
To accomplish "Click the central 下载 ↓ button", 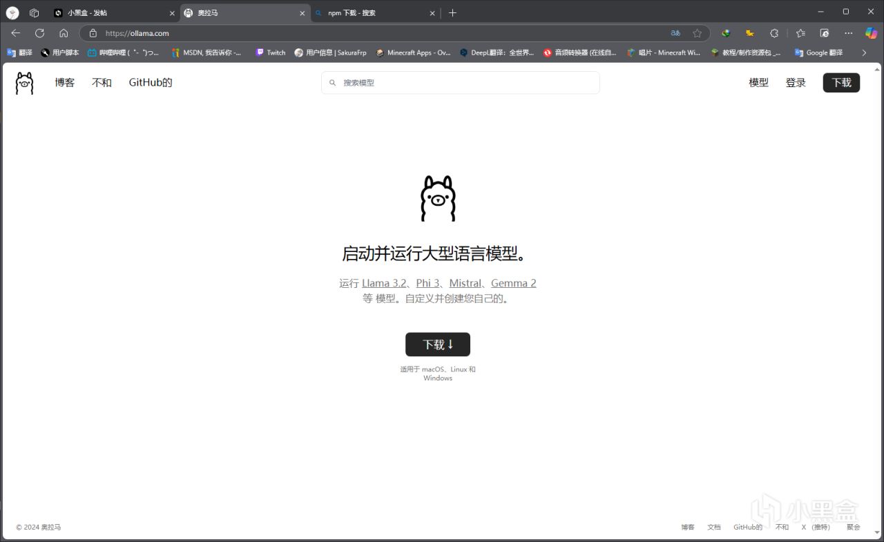I will [x=438, y=345].
